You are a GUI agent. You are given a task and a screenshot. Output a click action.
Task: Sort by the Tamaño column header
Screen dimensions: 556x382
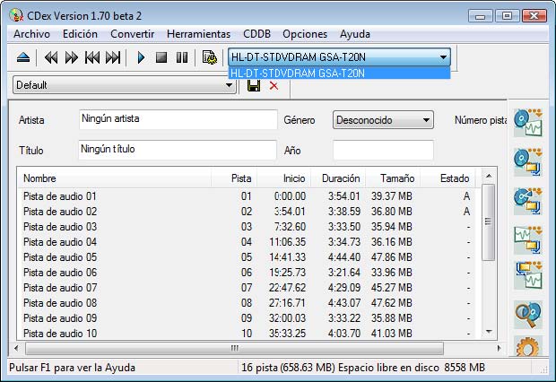click(x=393, y=178)
